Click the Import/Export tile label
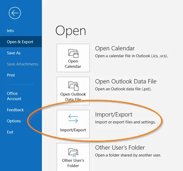The image size is (183, 171). (x=73, y=130)
